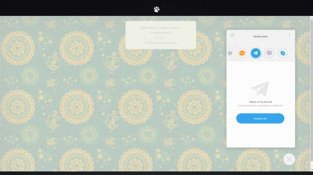Screen dimensions: 313x175
Task: Open the three-dot options menu in widget
Action: click(289, 35)
